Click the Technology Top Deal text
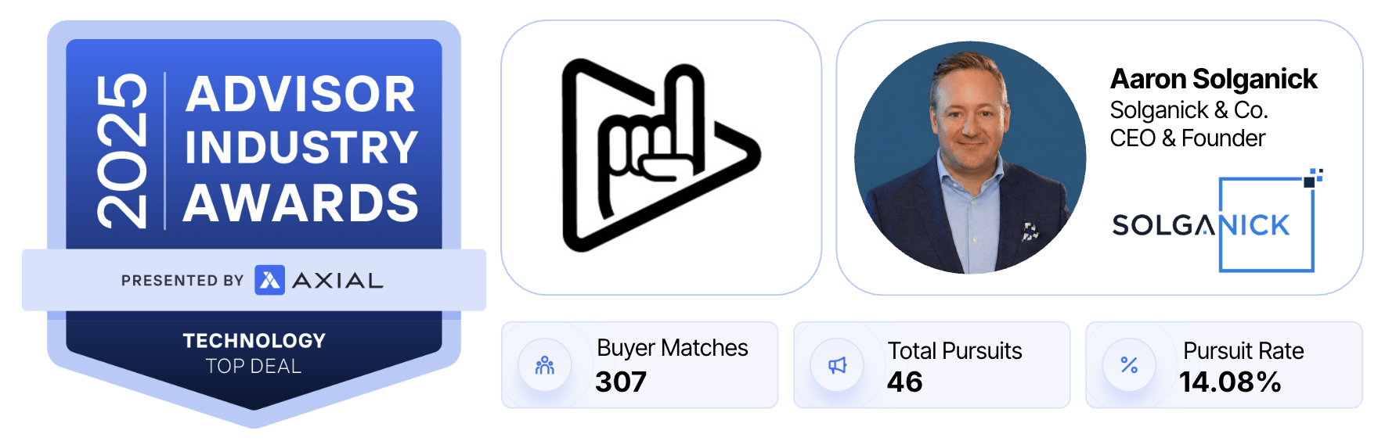The height and width of the screenshot is (441, 1378). [254, 353]
